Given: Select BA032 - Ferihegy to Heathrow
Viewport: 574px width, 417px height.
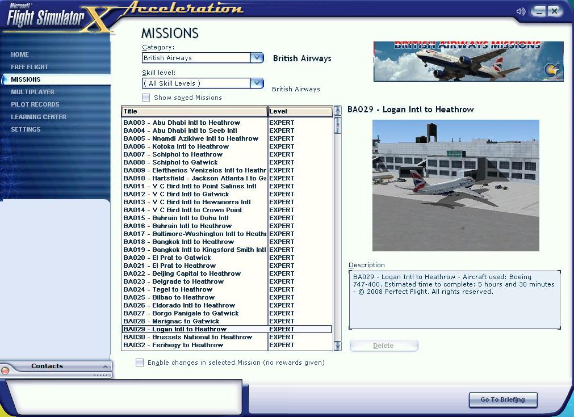Looking at the screenshot, I should [227, 346].
